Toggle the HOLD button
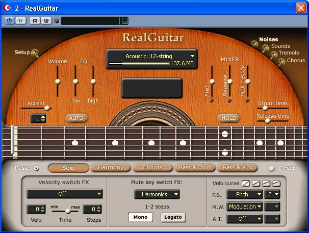309x233 pixels. pyautogui.click(x=228, y=118)
